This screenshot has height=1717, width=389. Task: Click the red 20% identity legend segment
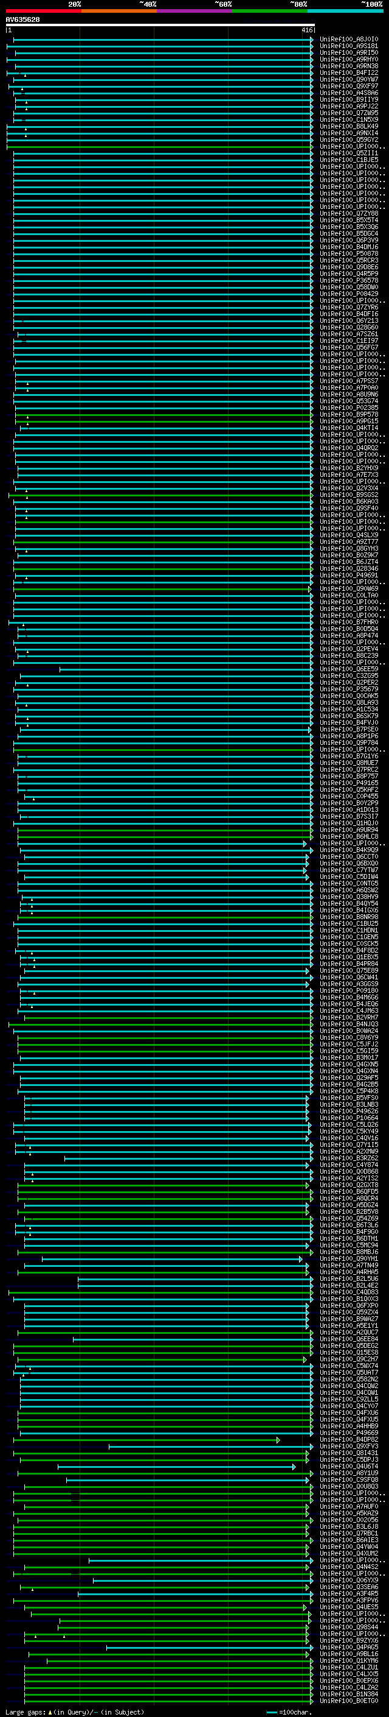44,11
